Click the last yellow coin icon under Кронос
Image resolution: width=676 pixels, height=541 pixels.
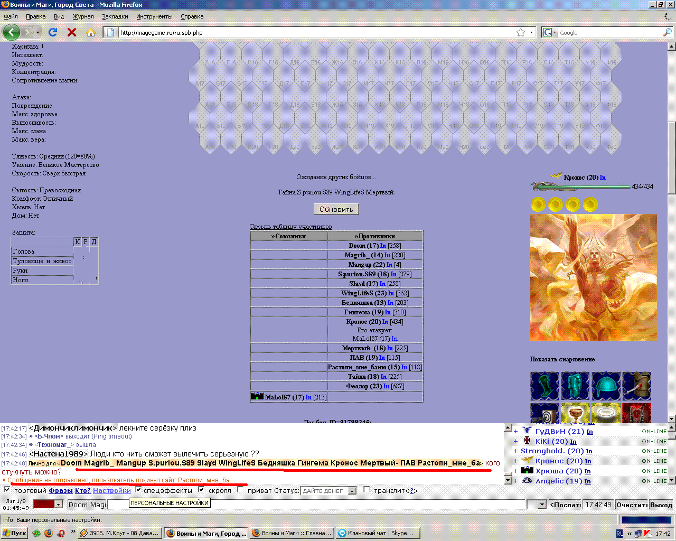click(x=590, y=204)
